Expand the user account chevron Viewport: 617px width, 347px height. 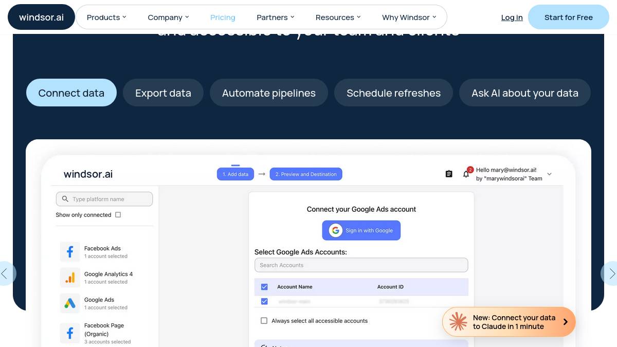pos(549,174)
